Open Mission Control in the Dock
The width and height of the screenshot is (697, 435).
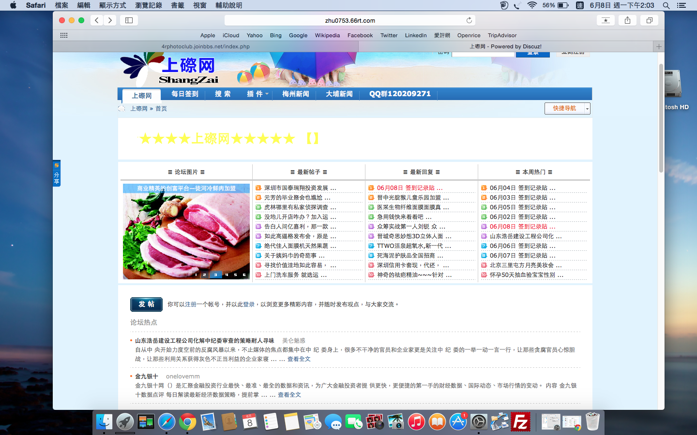146,422
